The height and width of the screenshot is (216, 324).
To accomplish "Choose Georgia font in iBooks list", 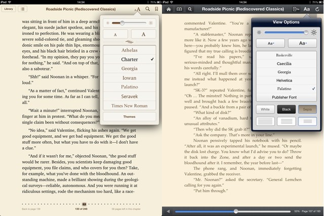I will (129, 69).
